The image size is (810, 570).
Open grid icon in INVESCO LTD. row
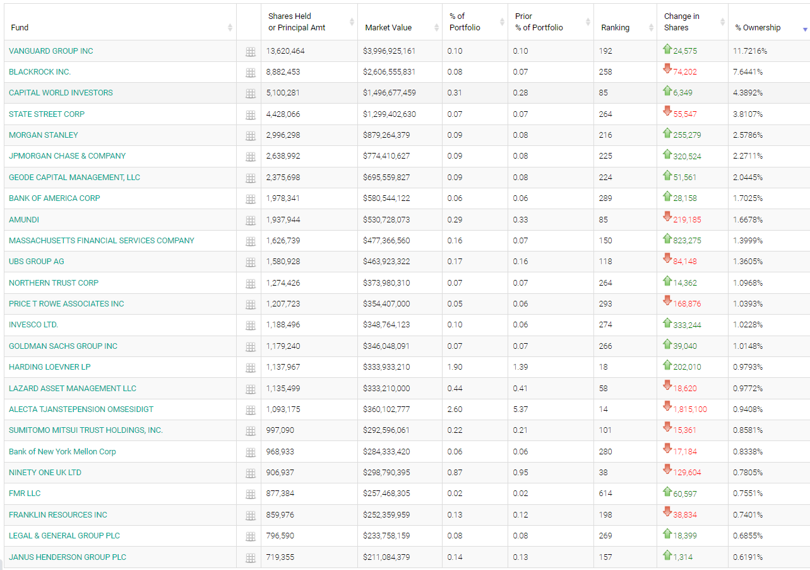(x=250, y=325)
